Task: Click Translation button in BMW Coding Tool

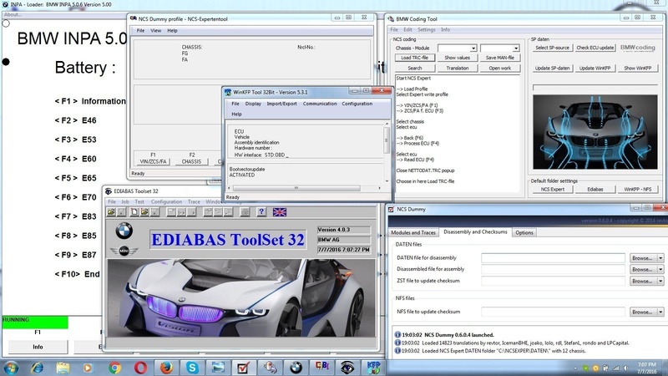Action: click(x=457, y=69)
